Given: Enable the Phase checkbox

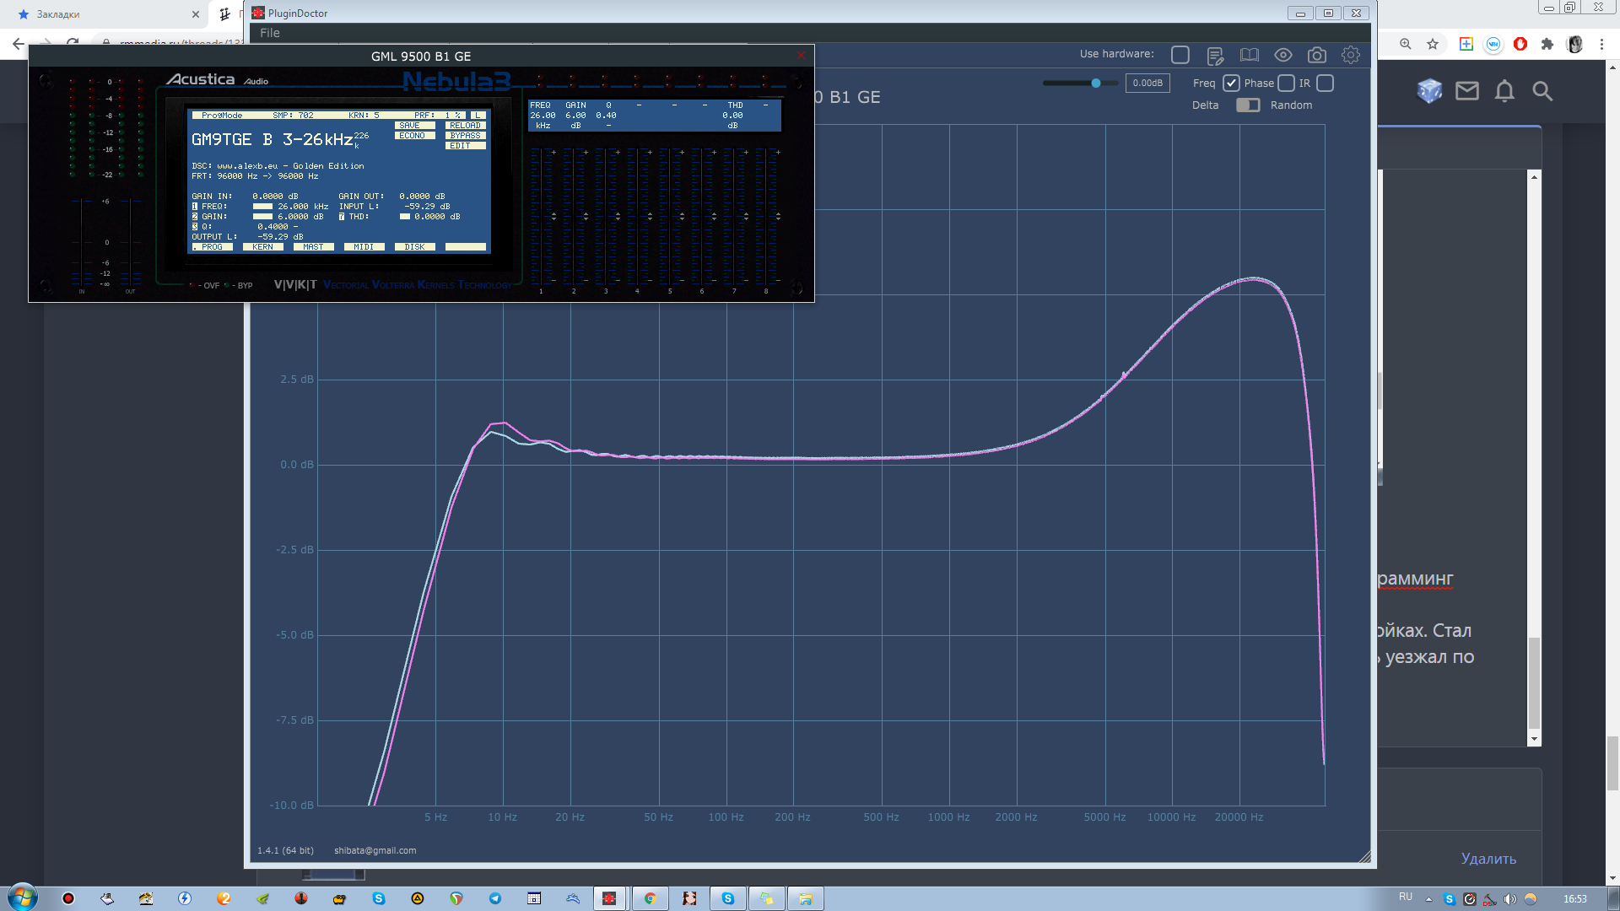Looking at the screenshot, I should coord(1286,84).
